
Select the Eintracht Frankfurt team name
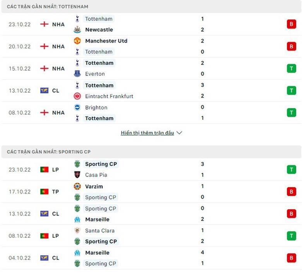[x=109, y=96]
